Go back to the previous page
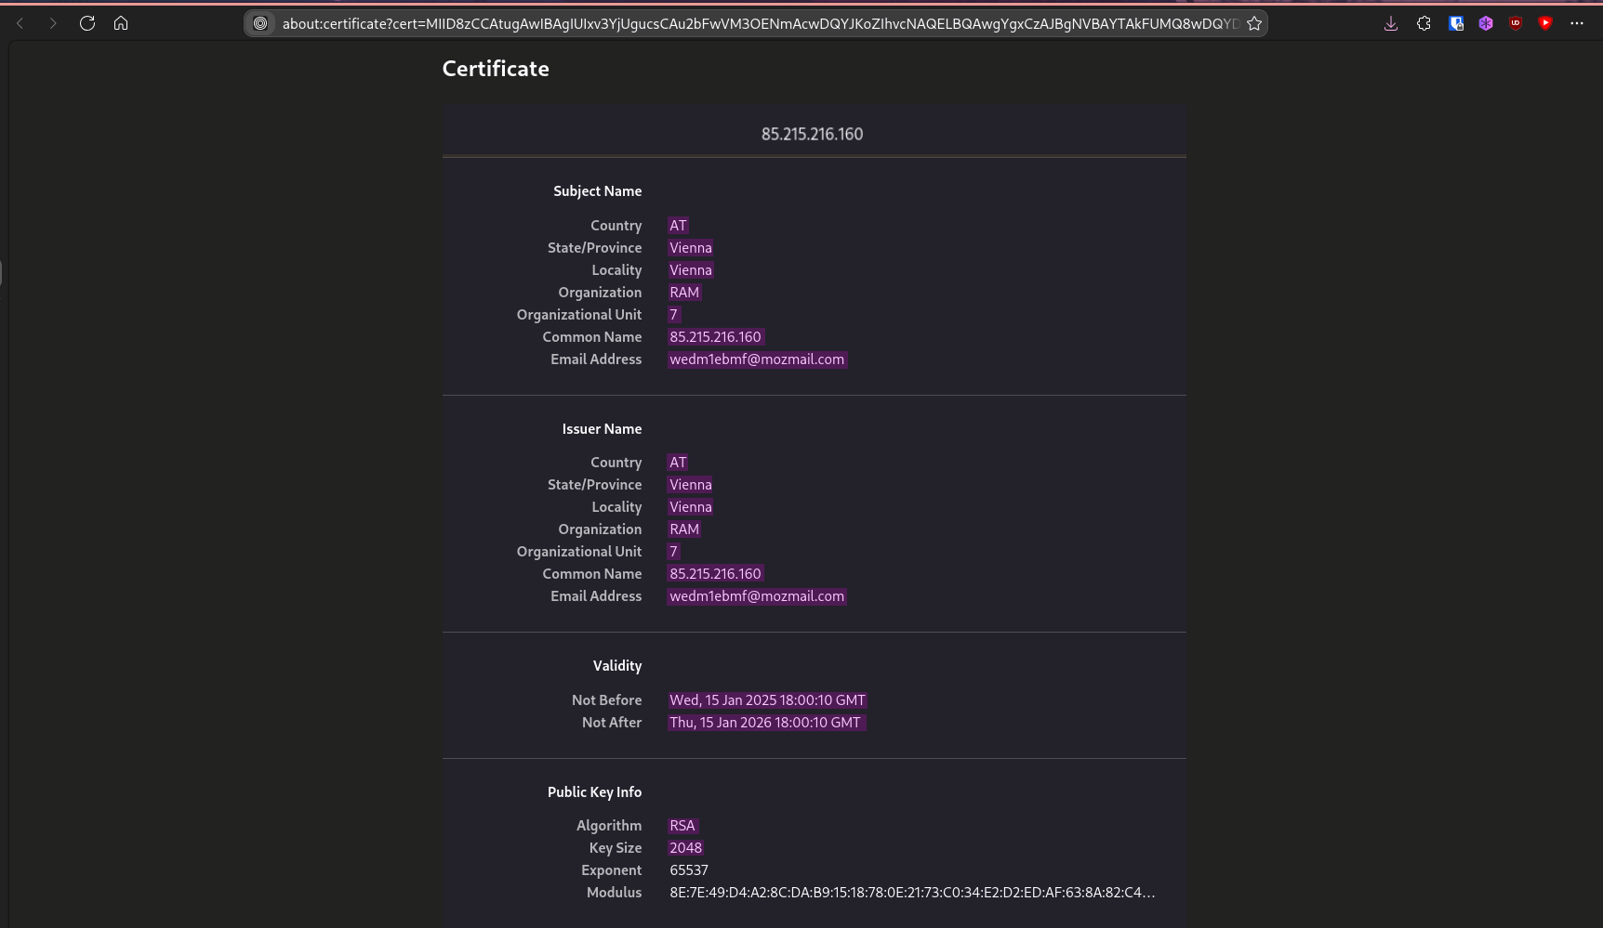The height and width of the screenshot is (928, 1603). (x=20, y=23)
